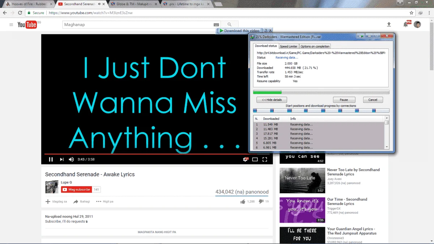Open Never Too Late video thumbnail

302,180
